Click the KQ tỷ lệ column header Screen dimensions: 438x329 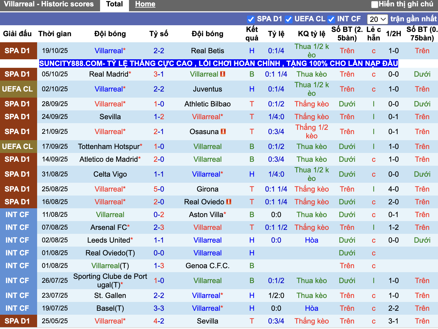point(311,34)
